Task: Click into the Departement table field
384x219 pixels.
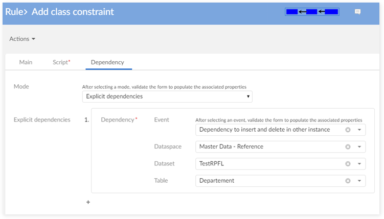Action: click(266, 181)
